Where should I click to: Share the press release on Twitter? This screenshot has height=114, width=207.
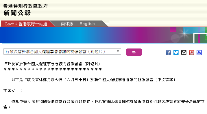[176, 53]
